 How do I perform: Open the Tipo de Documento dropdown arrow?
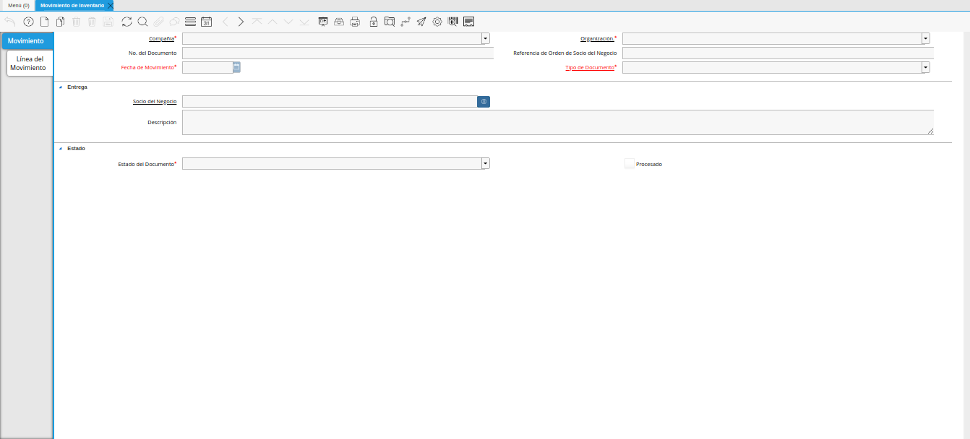click(926, 67)
